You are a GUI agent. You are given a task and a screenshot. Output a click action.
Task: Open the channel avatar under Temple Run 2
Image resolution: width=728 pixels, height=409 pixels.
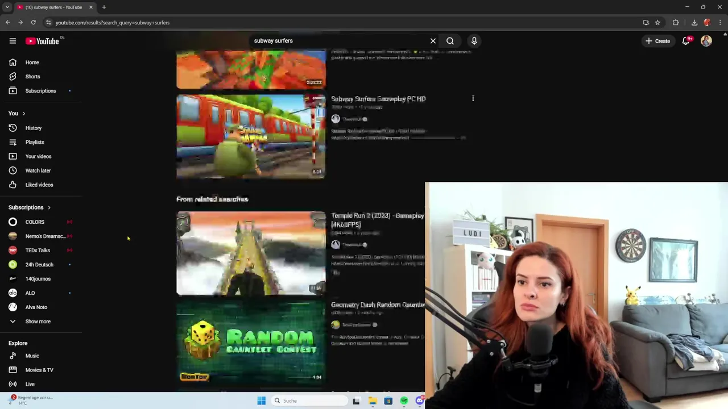coord(336,244)
